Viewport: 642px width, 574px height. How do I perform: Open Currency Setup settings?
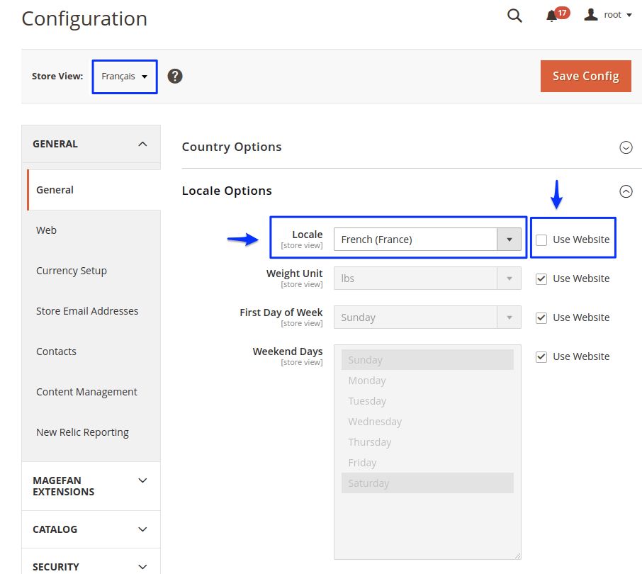click(71, 270)
